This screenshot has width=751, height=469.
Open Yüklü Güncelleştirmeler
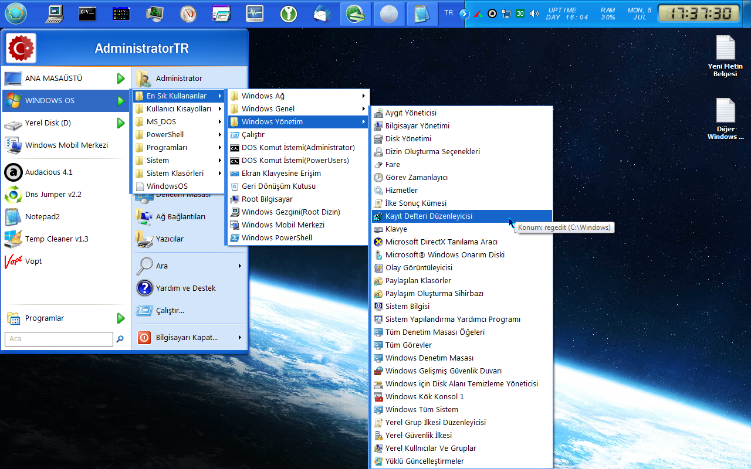coord(461,461)
